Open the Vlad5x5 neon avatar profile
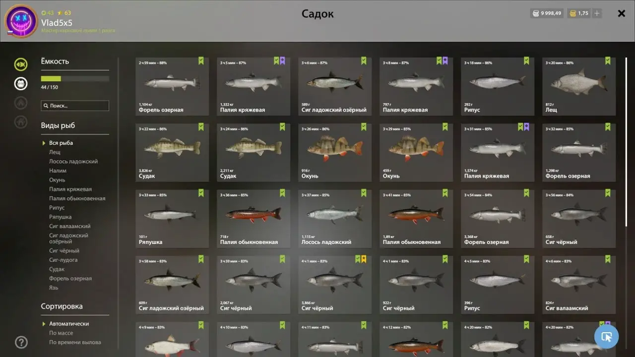Viewport: 635px width, 357px height. pos(21,21)
